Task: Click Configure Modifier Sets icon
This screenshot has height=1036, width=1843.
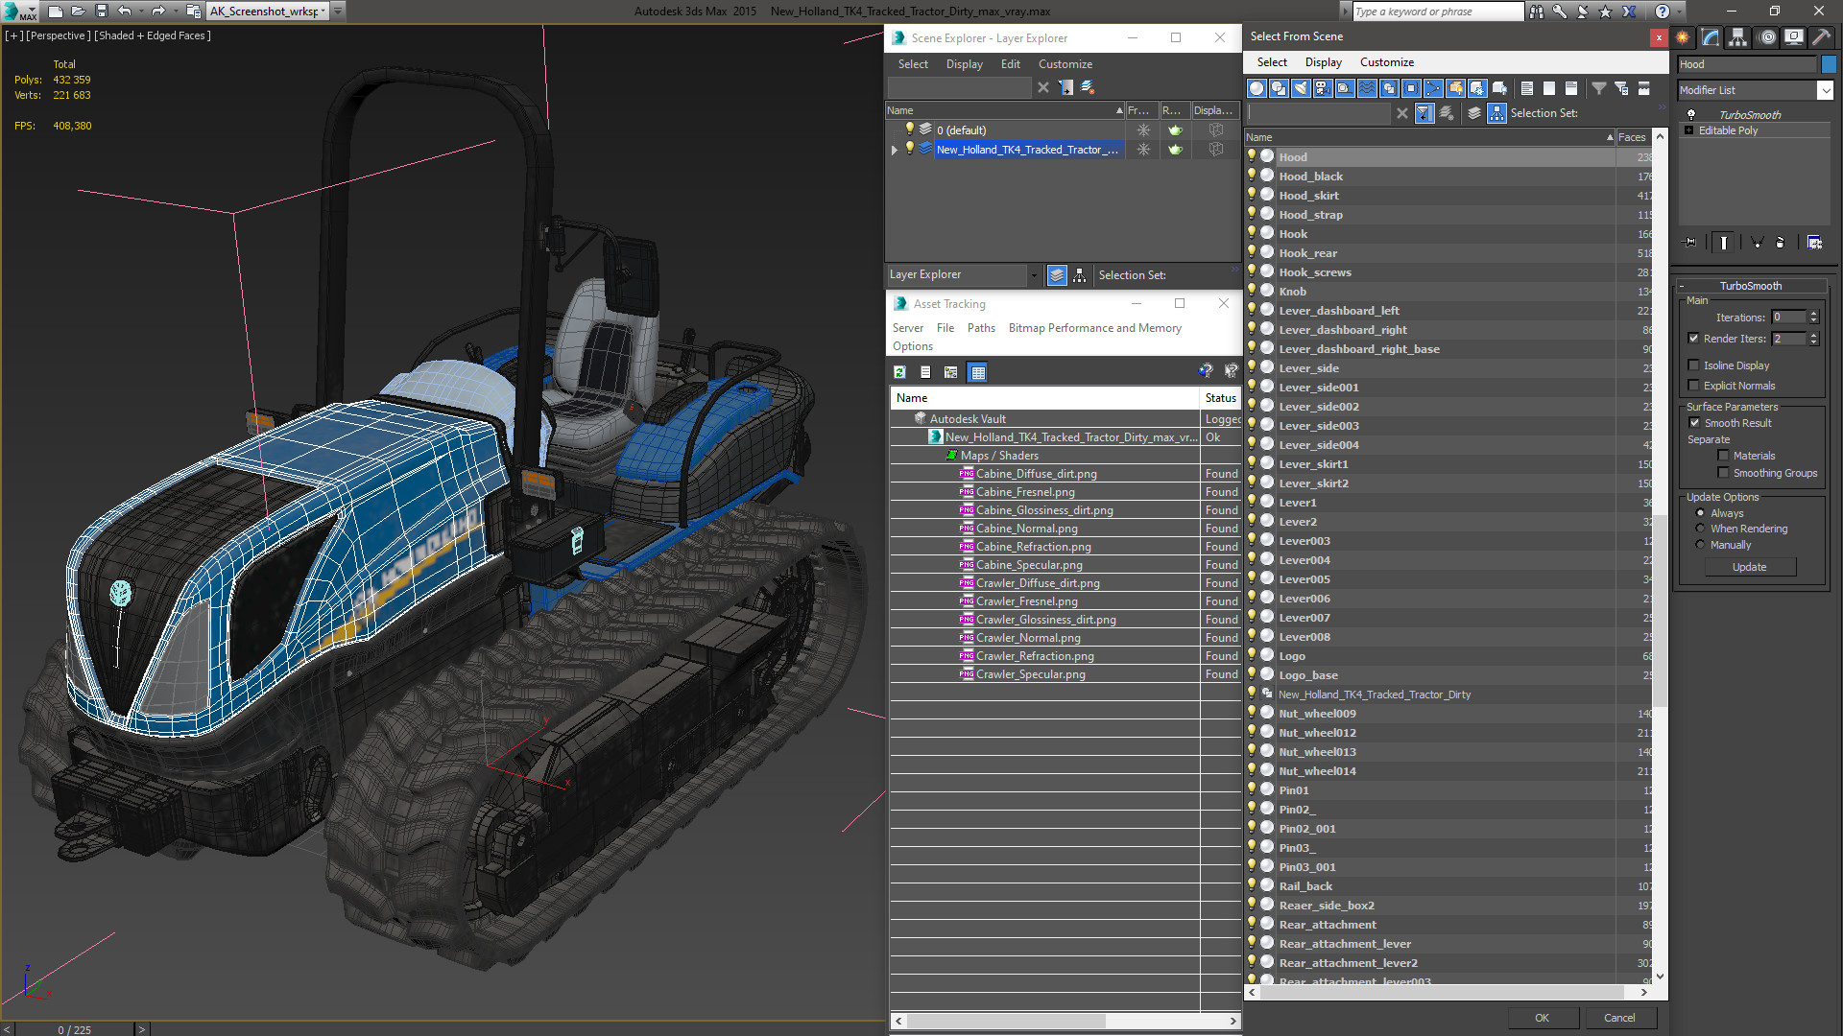Action: coord(1814,243)
